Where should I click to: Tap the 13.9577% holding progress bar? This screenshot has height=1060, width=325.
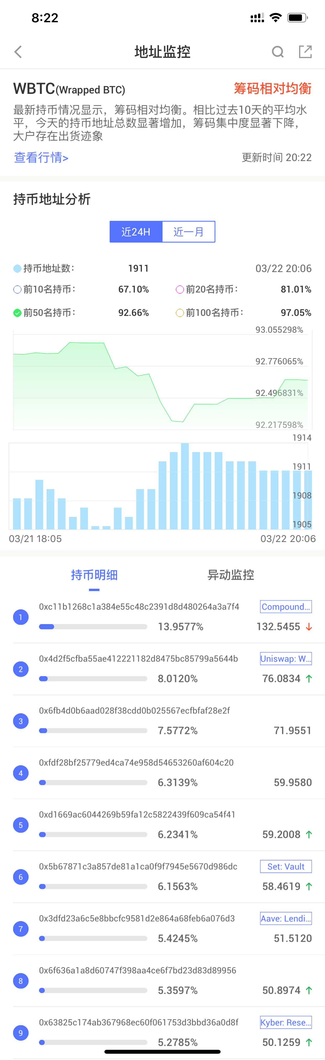tap(93, 627)
